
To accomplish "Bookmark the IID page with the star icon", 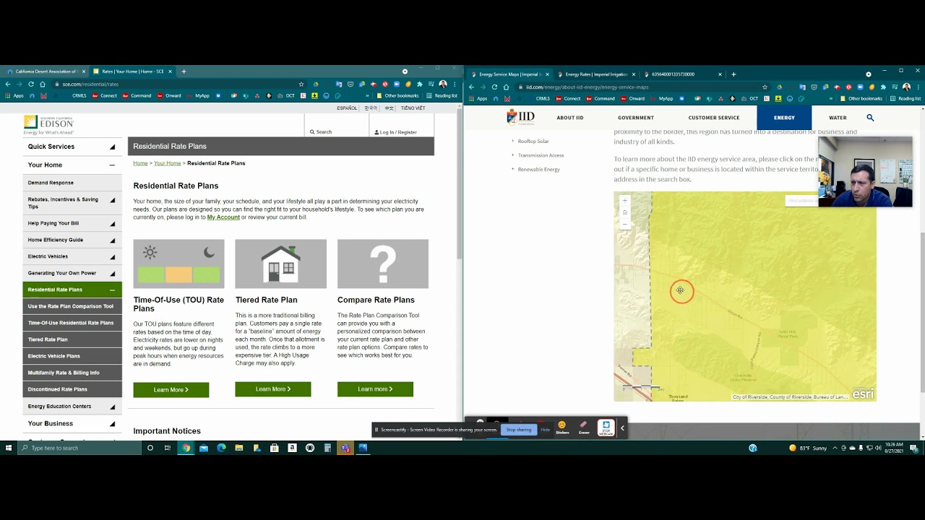I will [x=765, y=87].
